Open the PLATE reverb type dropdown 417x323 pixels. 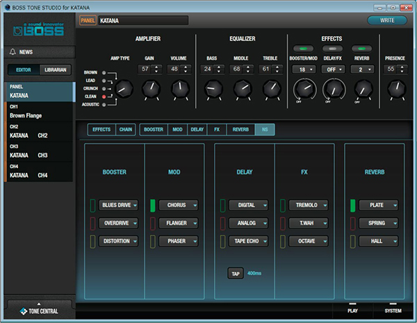(379, 205)
